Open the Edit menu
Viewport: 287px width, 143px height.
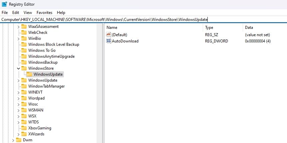(16, 12)
